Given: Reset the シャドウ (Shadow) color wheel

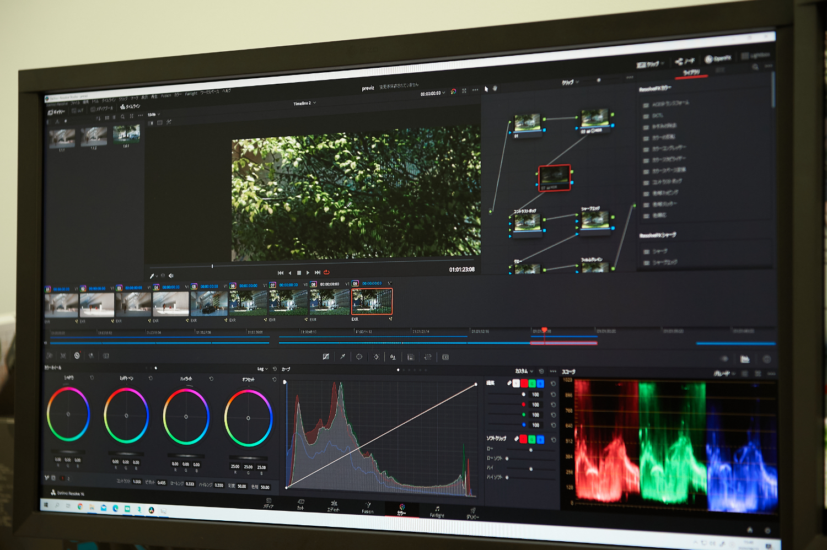Looking at the screenshot, I should (92, 378).
